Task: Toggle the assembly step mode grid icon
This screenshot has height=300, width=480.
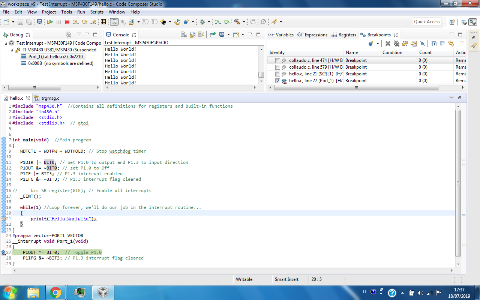Action: [103, 22]
